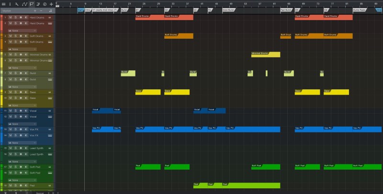Record-arm track 13 Vox FX
Screen dimensions: 383x194
point(21,129)
